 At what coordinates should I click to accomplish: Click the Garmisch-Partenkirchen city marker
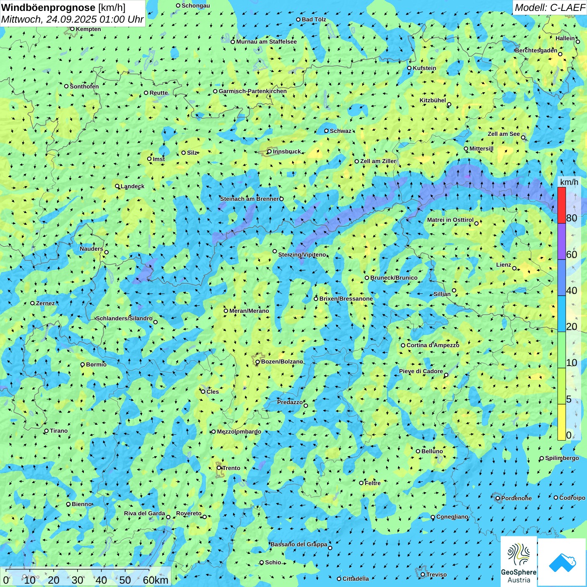215,91
